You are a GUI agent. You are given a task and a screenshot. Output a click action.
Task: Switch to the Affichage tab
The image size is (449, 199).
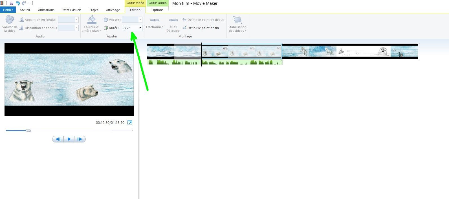pos(113,10)
